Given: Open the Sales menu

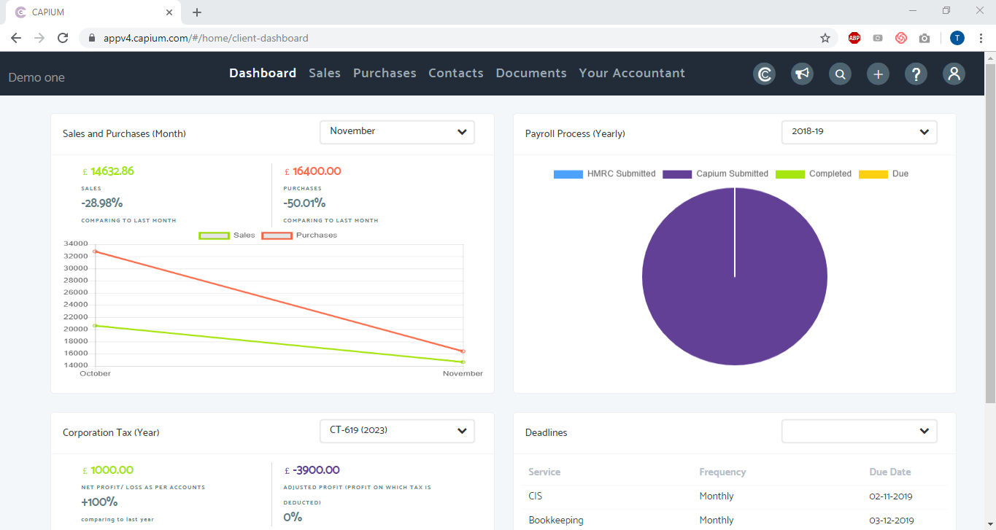Looking at the screenshot, I should [x=325, y=73].
